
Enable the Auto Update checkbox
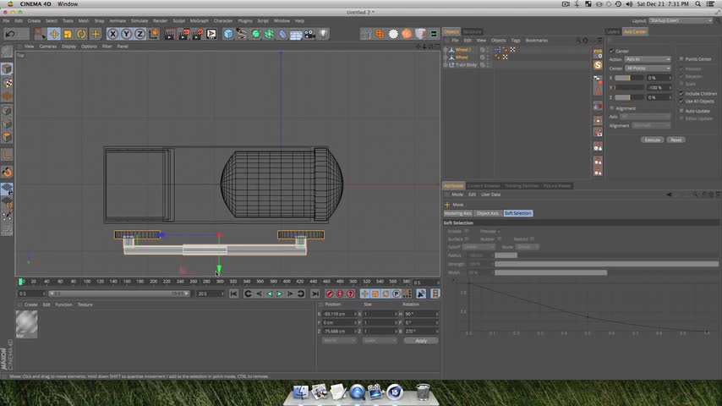[x=682, y=111]
